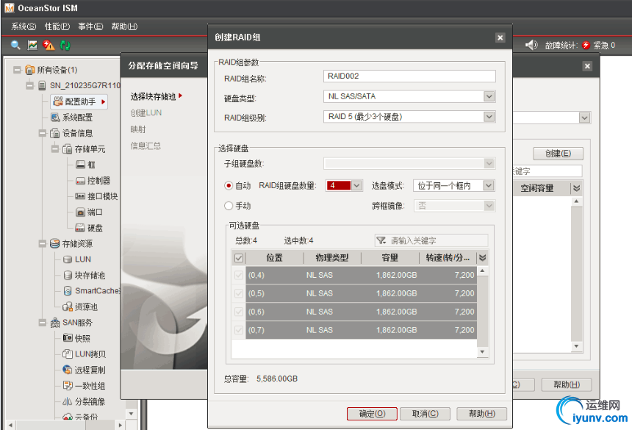632x430 pixels.
Task: Open the 硬盘 disk node icon
Action: pos(80,228)
